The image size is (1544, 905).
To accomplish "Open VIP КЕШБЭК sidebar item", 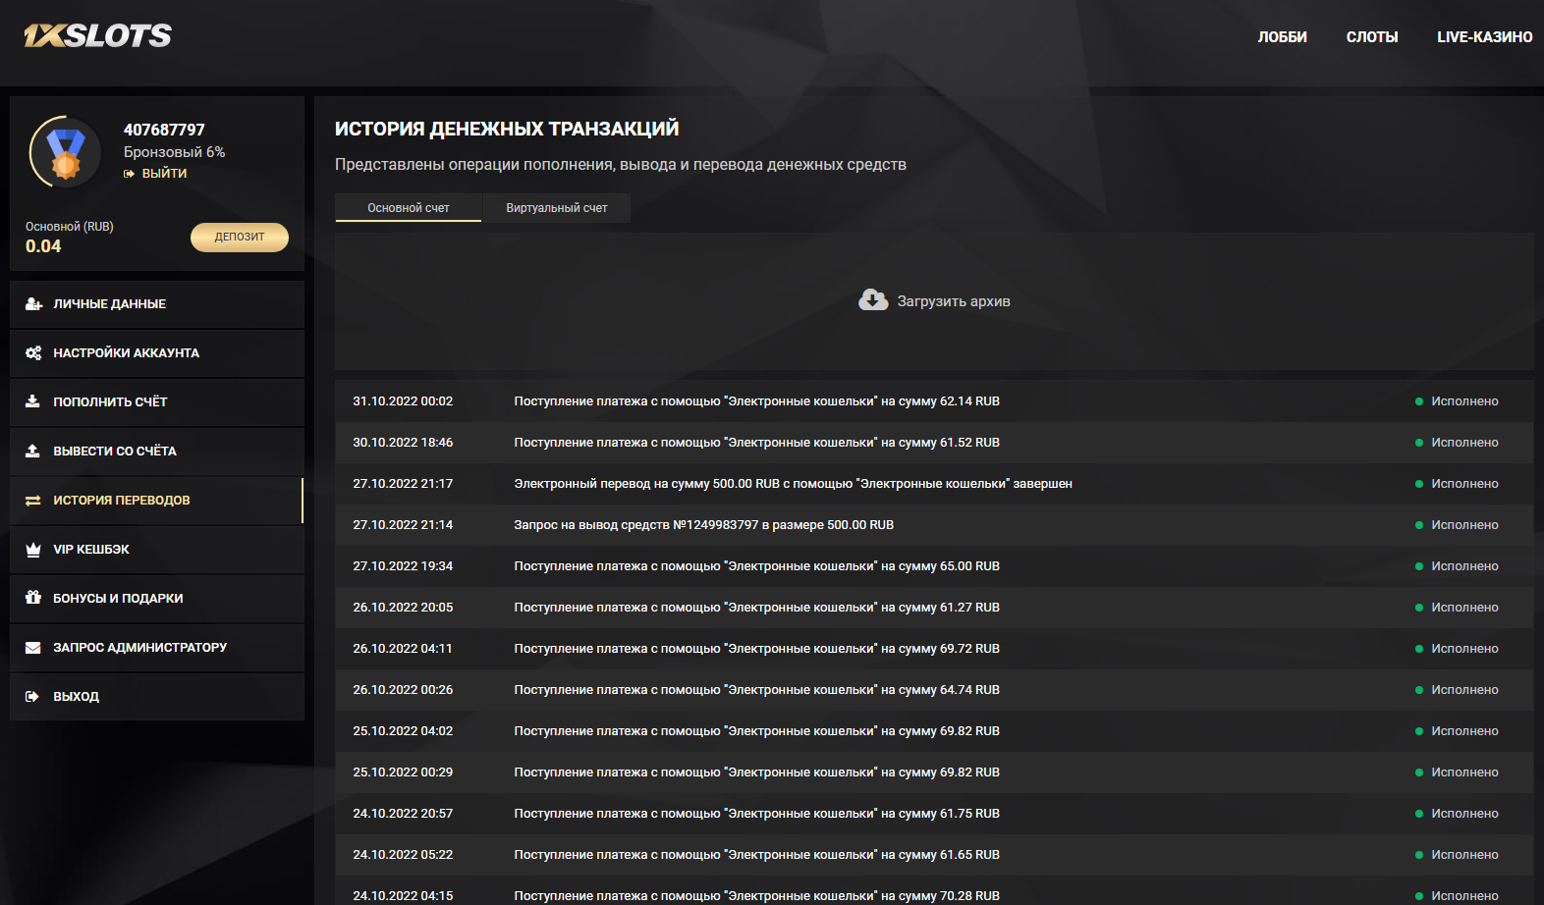I will [x=157, y=550].
